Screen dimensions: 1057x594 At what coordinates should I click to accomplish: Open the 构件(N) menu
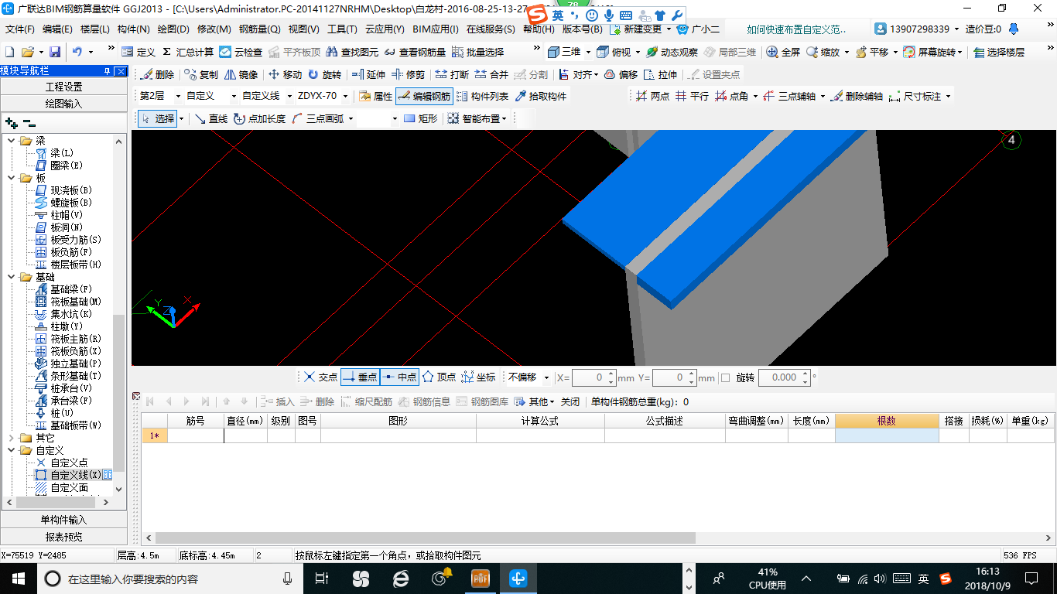134,29
